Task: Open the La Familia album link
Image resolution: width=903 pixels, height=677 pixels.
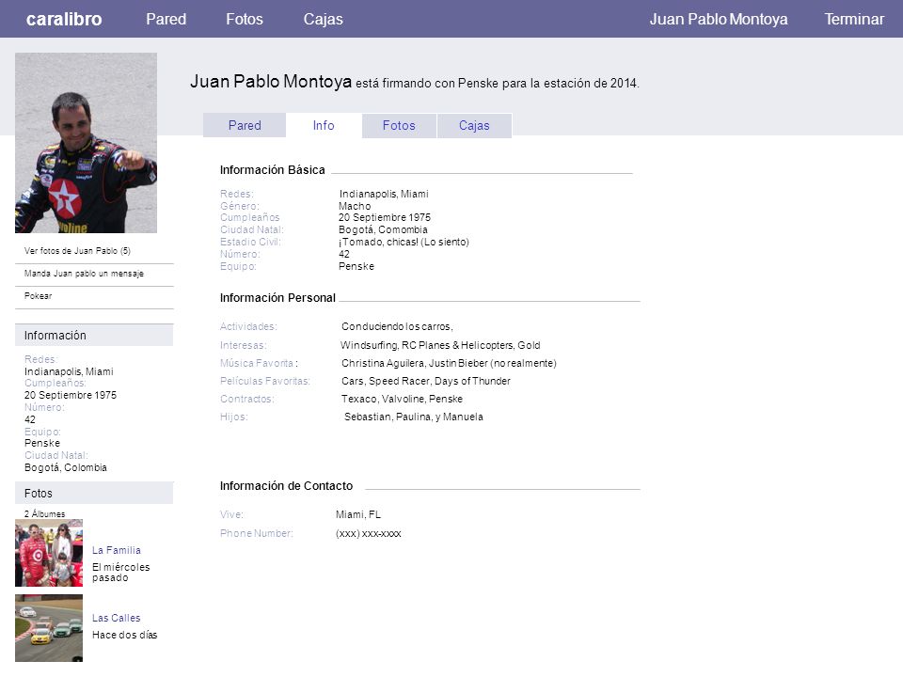Action: (x=117, y=550)
